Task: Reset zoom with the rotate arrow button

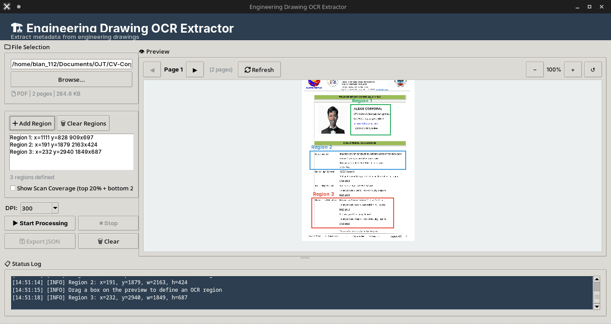Action: (593, 70)
